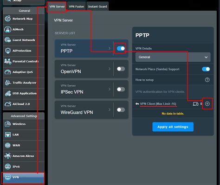Click the How to setup label
Screen dimensions: 220x185
(x=144, y=80)
